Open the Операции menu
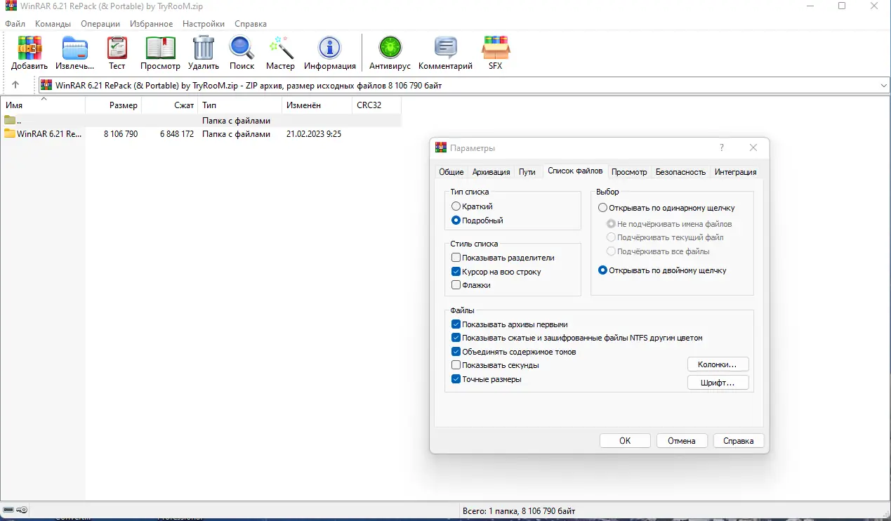Image resolution: width=891 pixels, height=521 pixels. pyautogui.click(x=100, y=24)
